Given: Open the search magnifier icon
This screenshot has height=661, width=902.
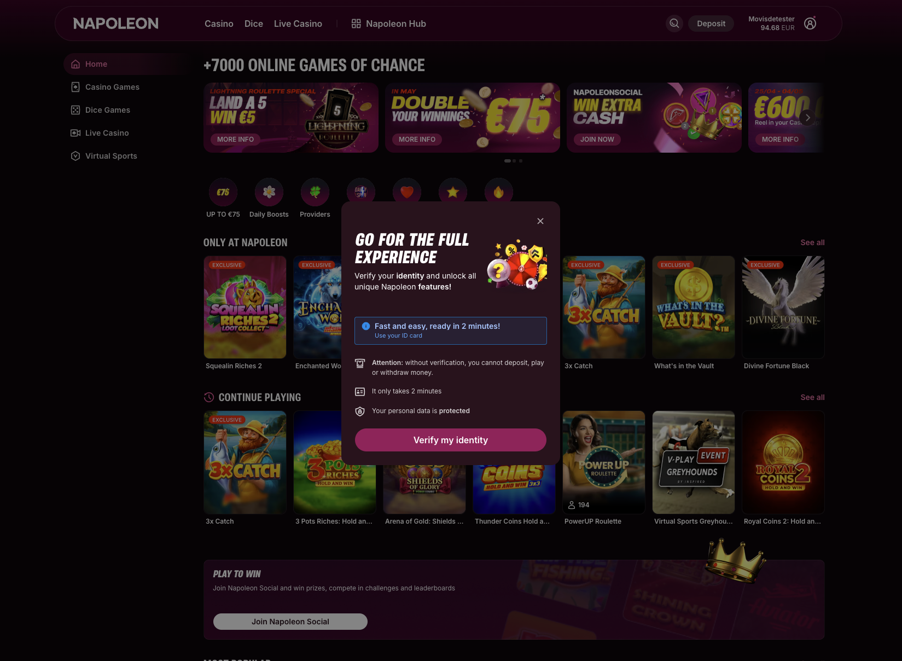Looking at the screenshot, I should 674,24.
